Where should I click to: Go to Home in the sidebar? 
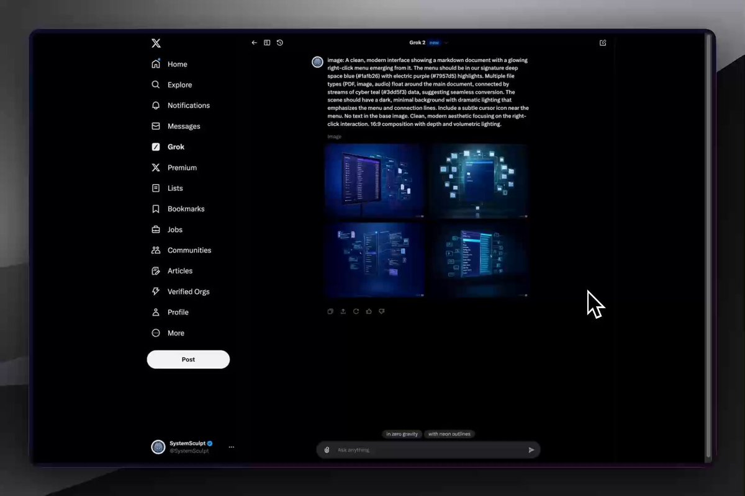[x=169, y=64]
